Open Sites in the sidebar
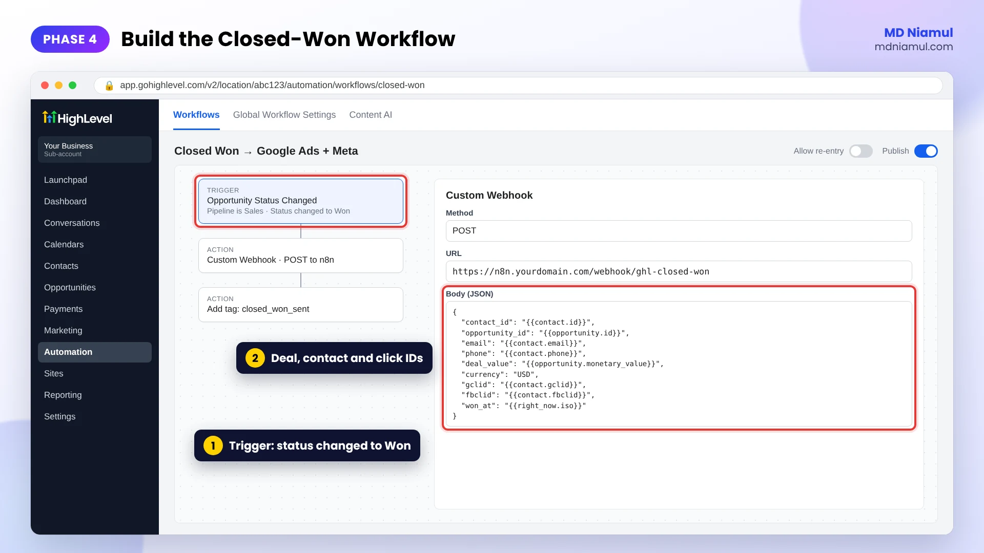984x553 pixels. [x=95, y=373]
